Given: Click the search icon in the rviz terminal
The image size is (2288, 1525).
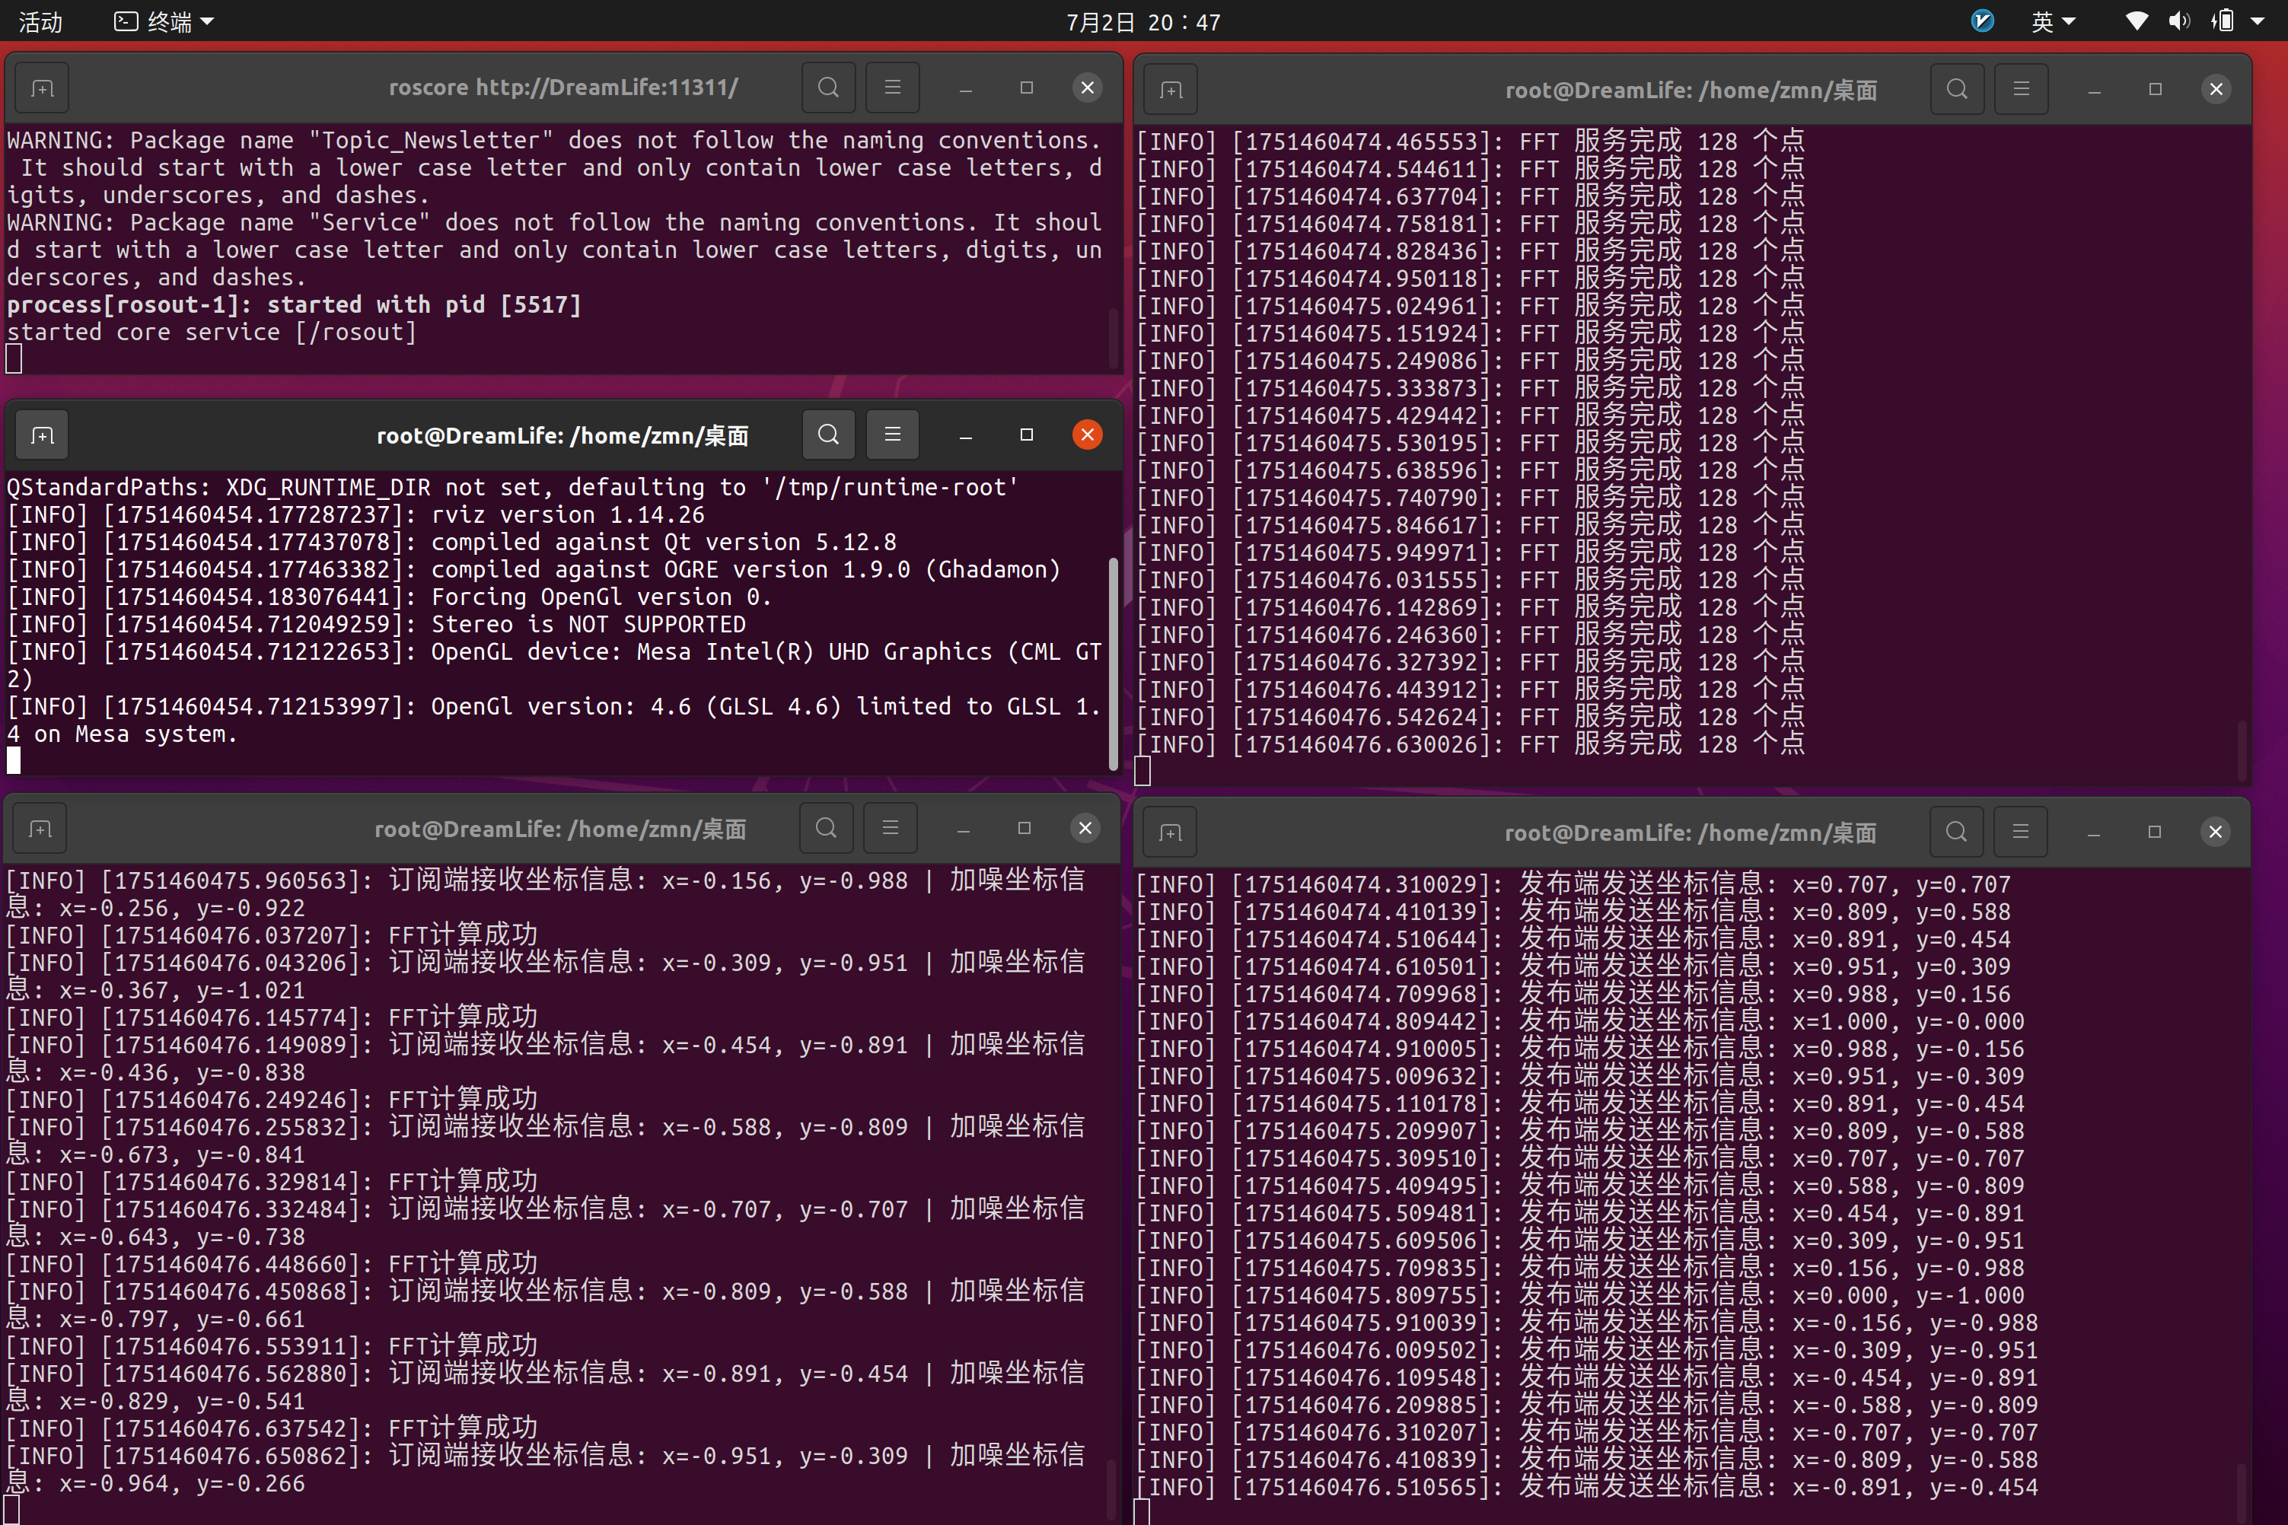Looking at the screenshot, I should pos(828,435).
